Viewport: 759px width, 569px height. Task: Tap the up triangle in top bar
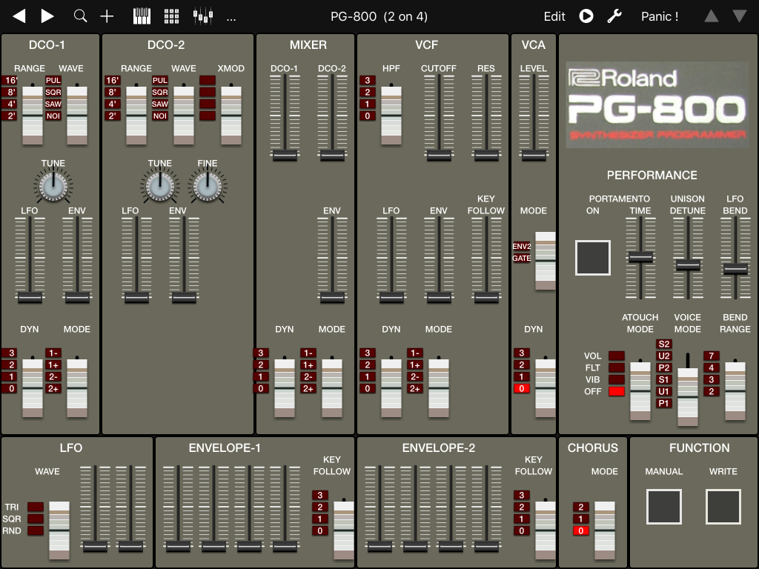coord(711,16)
